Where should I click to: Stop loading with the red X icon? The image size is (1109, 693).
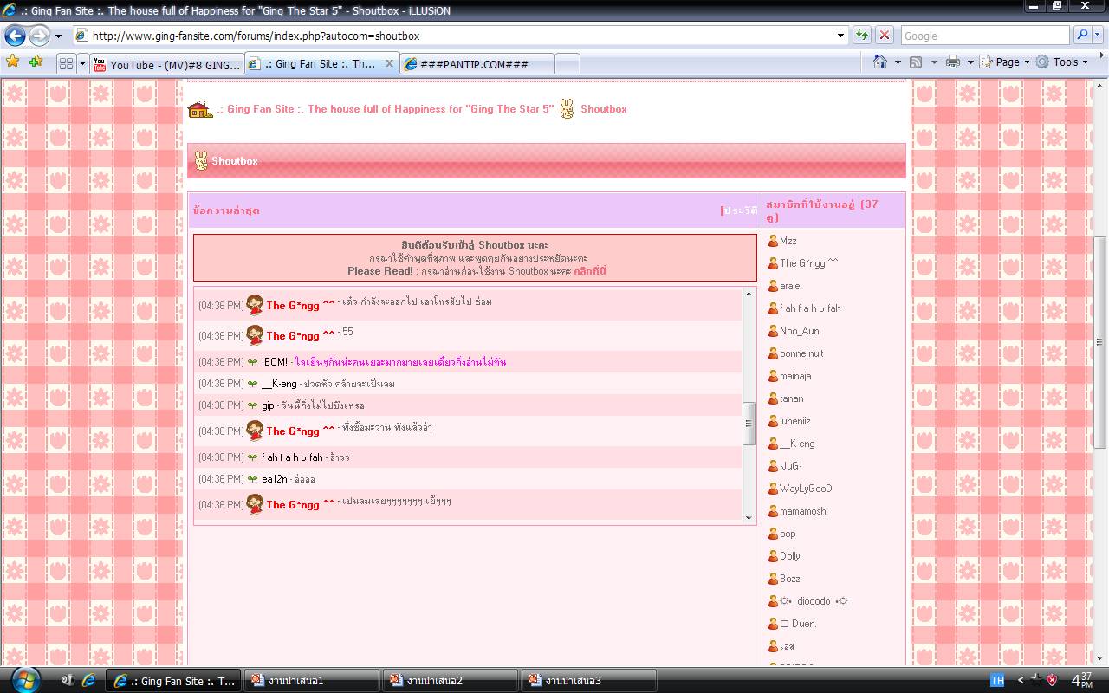pyautogui.click(x=885, y=36)
